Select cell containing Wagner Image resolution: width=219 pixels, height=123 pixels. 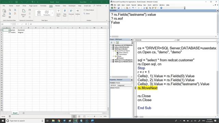pos(21,32)
